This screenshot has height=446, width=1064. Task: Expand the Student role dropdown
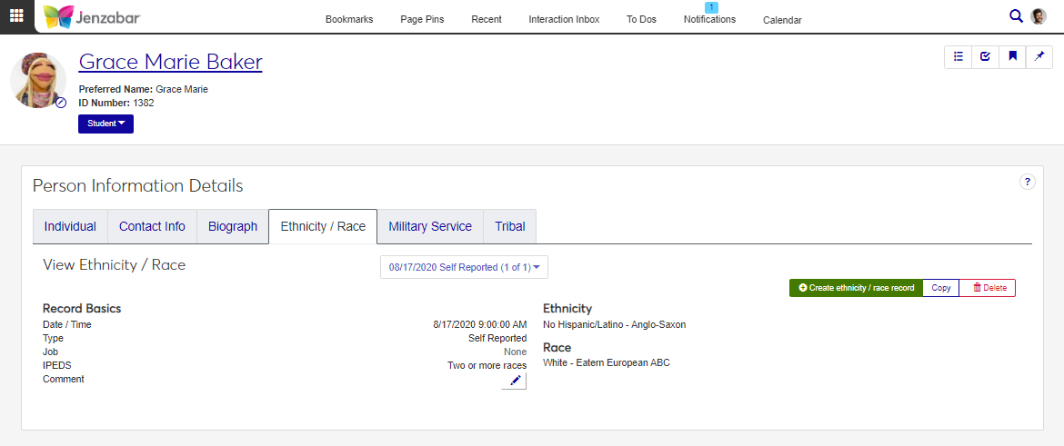pos(105,124)
